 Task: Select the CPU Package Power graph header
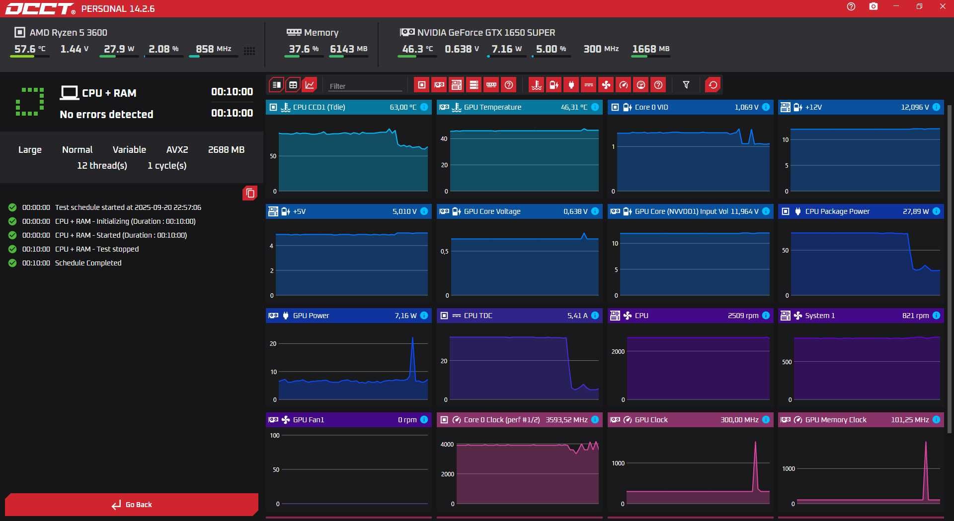(x=861, y=211)
